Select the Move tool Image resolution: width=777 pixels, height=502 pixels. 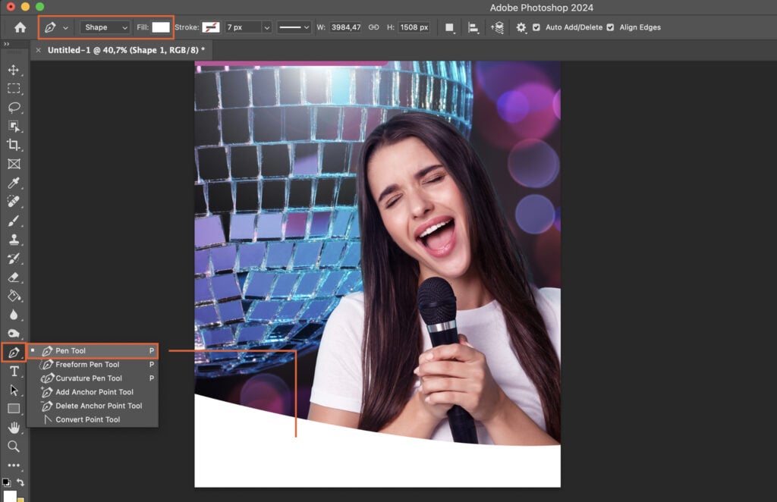(15, 71)
